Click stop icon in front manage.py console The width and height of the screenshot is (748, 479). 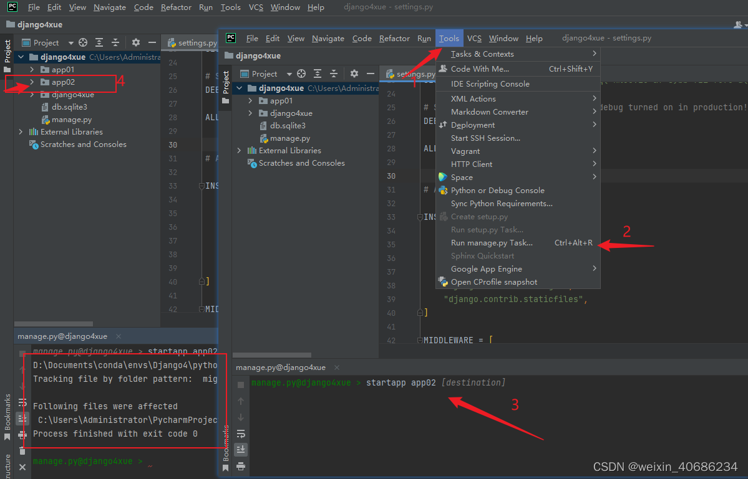point(241,385)
